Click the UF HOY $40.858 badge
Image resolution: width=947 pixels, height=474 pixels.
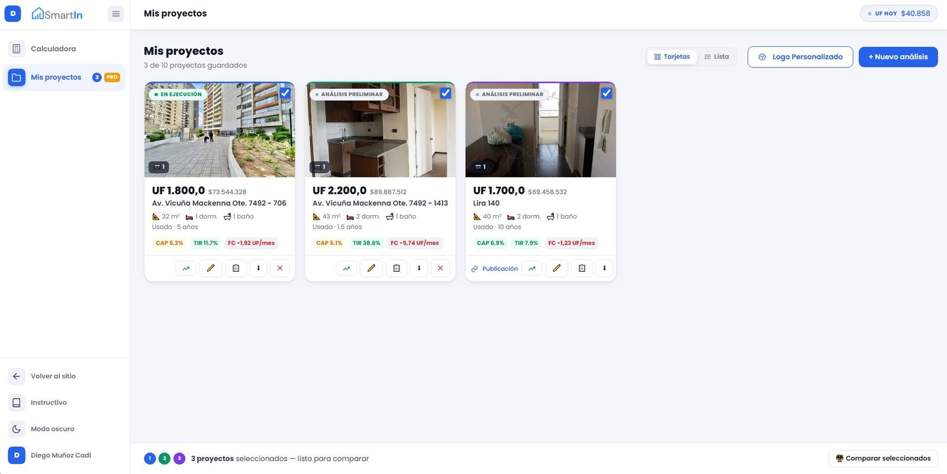pos(899,14)
